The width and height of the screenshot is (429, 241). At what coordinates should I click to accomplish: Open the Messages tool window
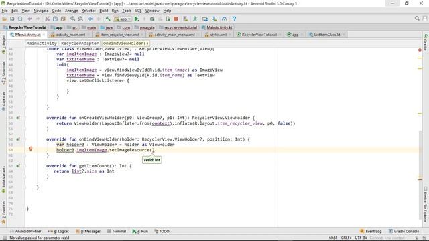88,231
